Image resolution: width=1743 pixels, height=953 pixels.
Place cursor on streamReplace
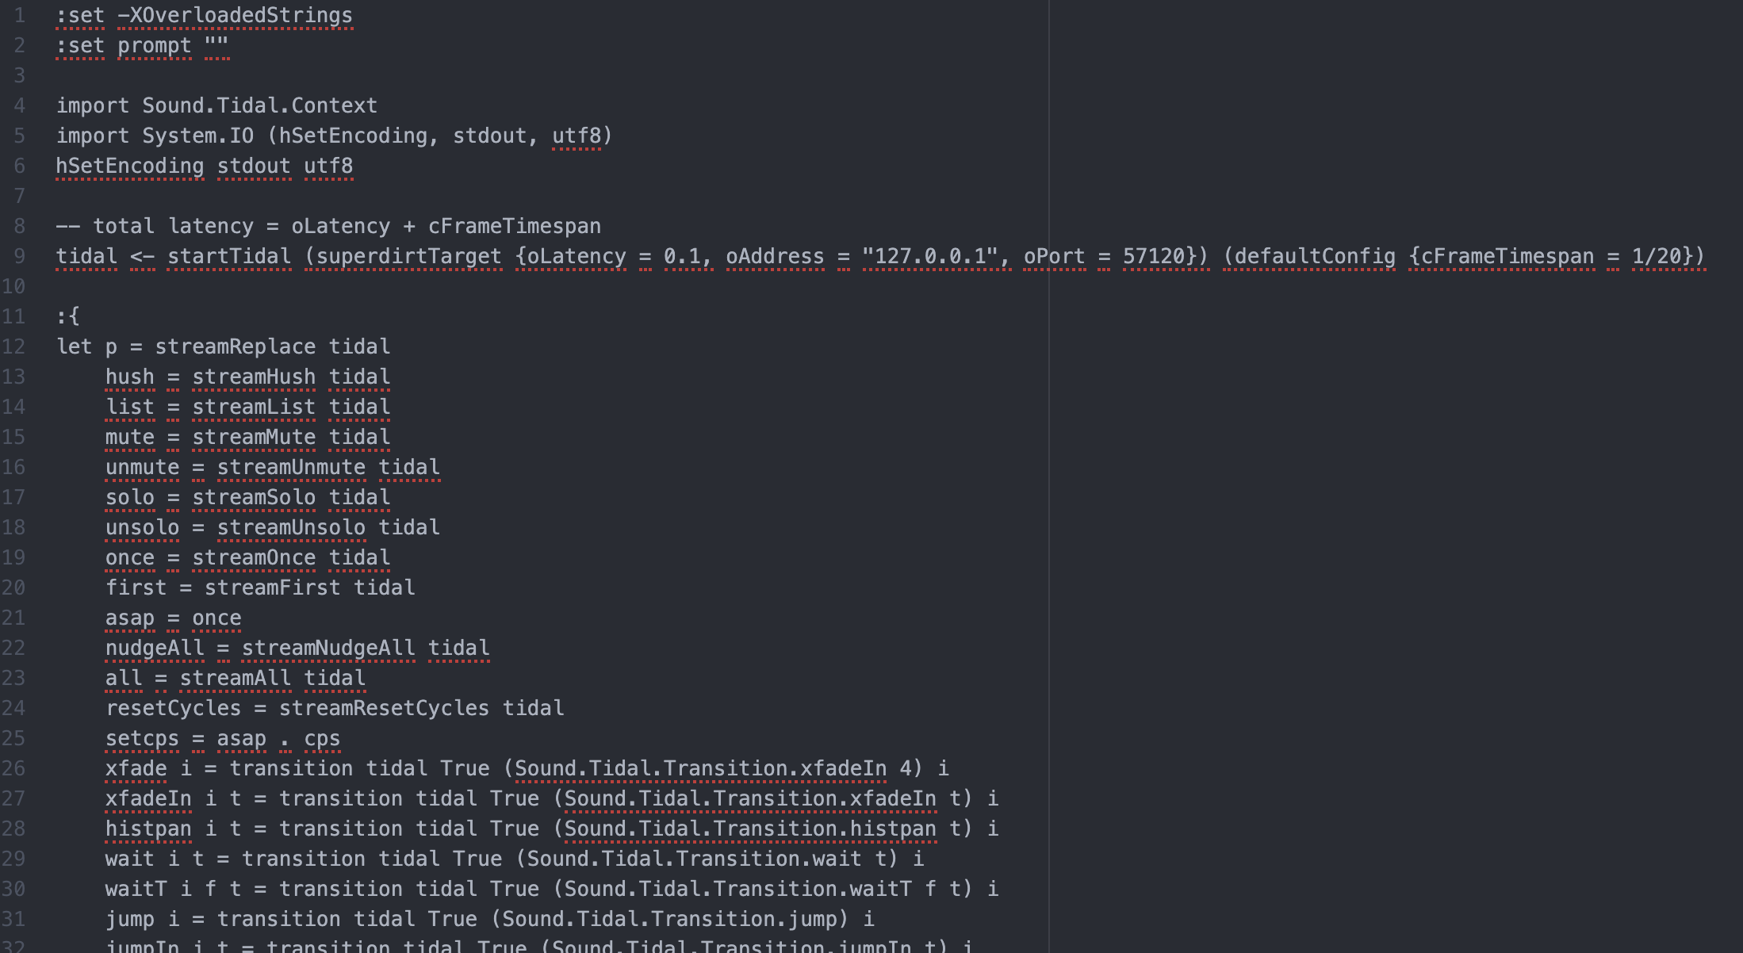click(235, 346)
